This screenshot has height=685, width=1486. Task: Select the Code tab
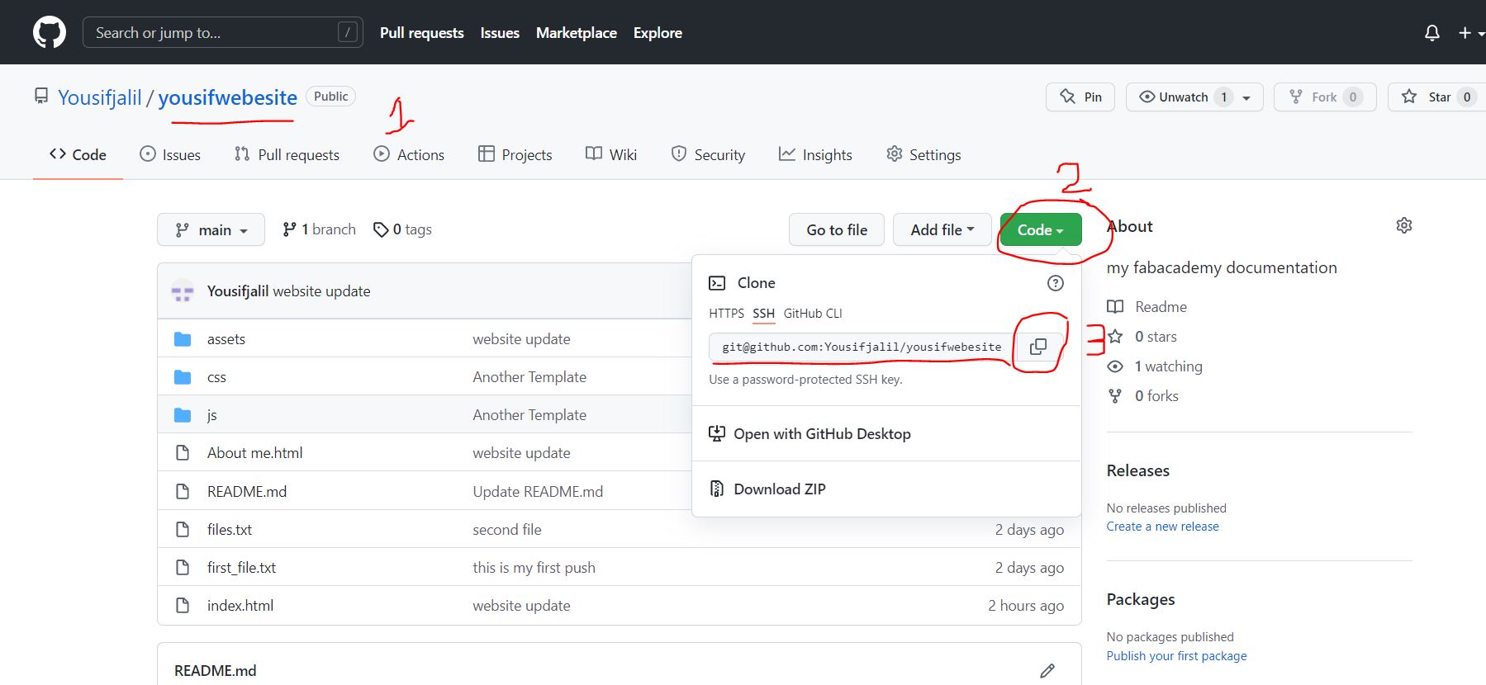(78, 154)
